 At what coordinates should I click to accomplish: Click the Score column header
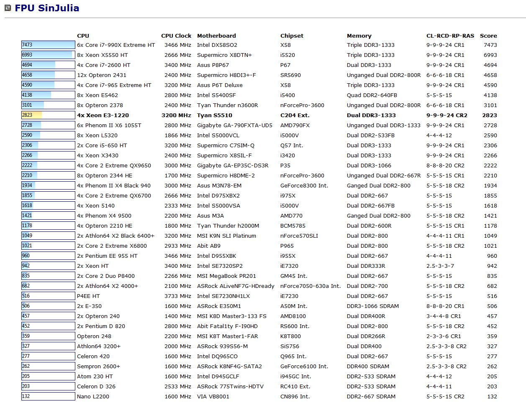click(x=488, y=36)
